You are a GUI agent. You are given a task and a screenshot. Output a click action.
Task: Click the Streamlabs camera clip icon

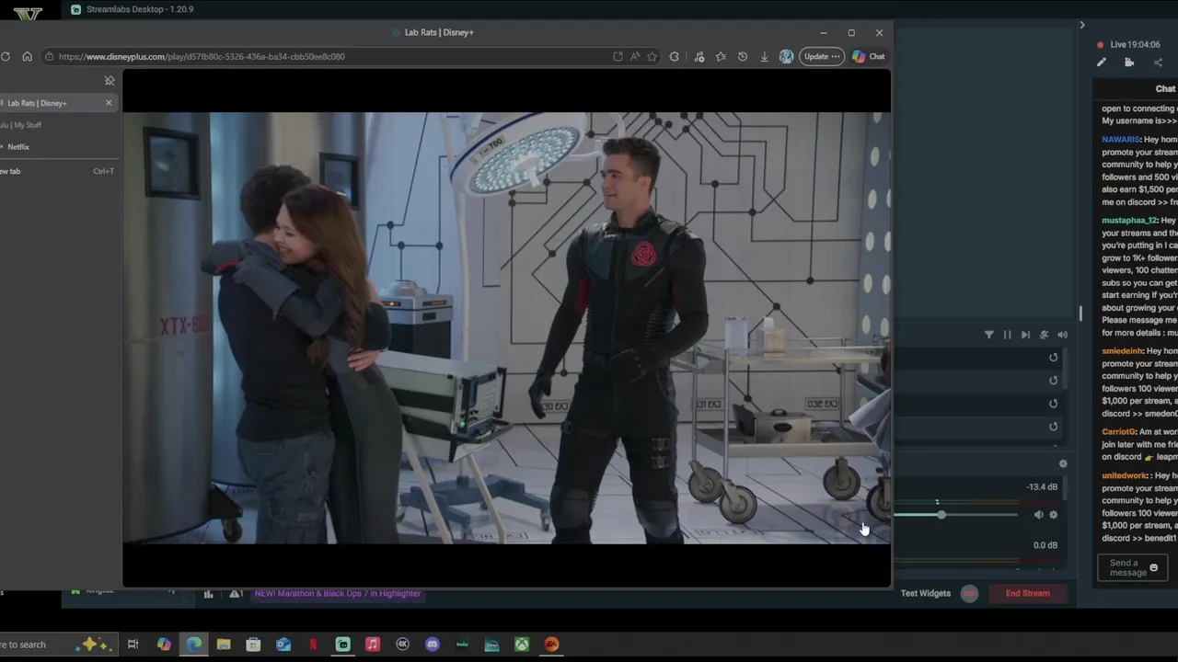coord(1129,63)
